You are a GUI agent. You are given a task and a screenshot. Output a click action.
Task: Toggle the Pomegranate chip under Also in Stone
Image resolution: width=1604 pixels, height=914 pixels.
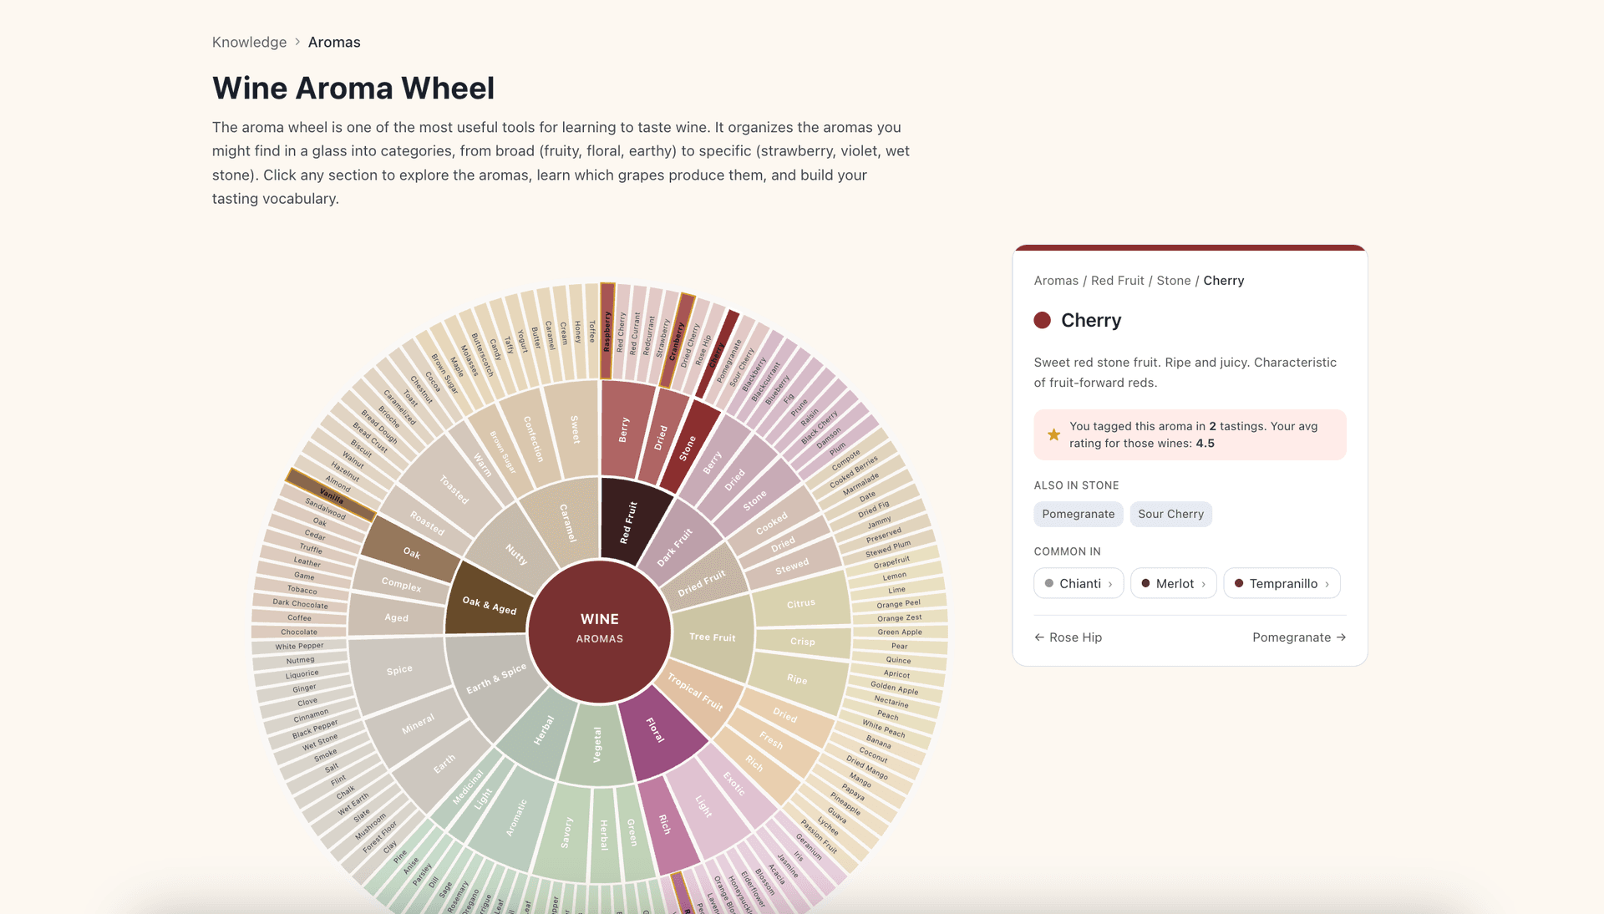[1078, 514]
